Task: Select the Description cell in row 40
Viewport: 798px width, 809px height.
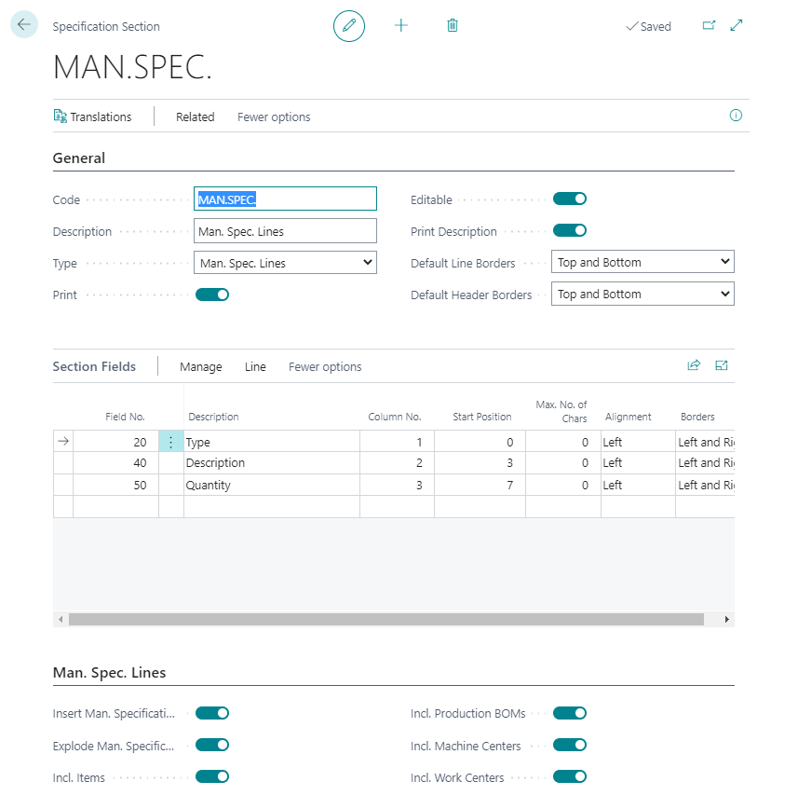Action: 272,463
